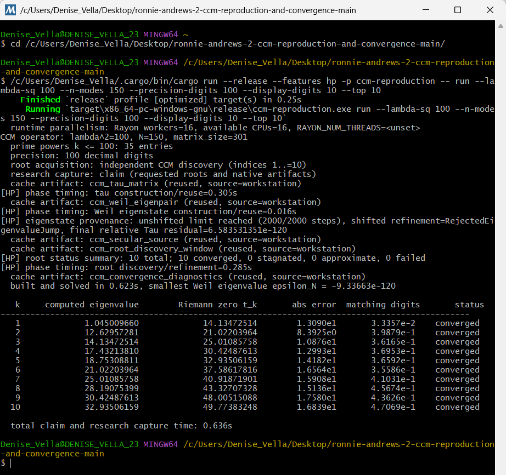
Task: Click Riemann zero value 21.02203964 in row 2
Action: pos(230,332)
